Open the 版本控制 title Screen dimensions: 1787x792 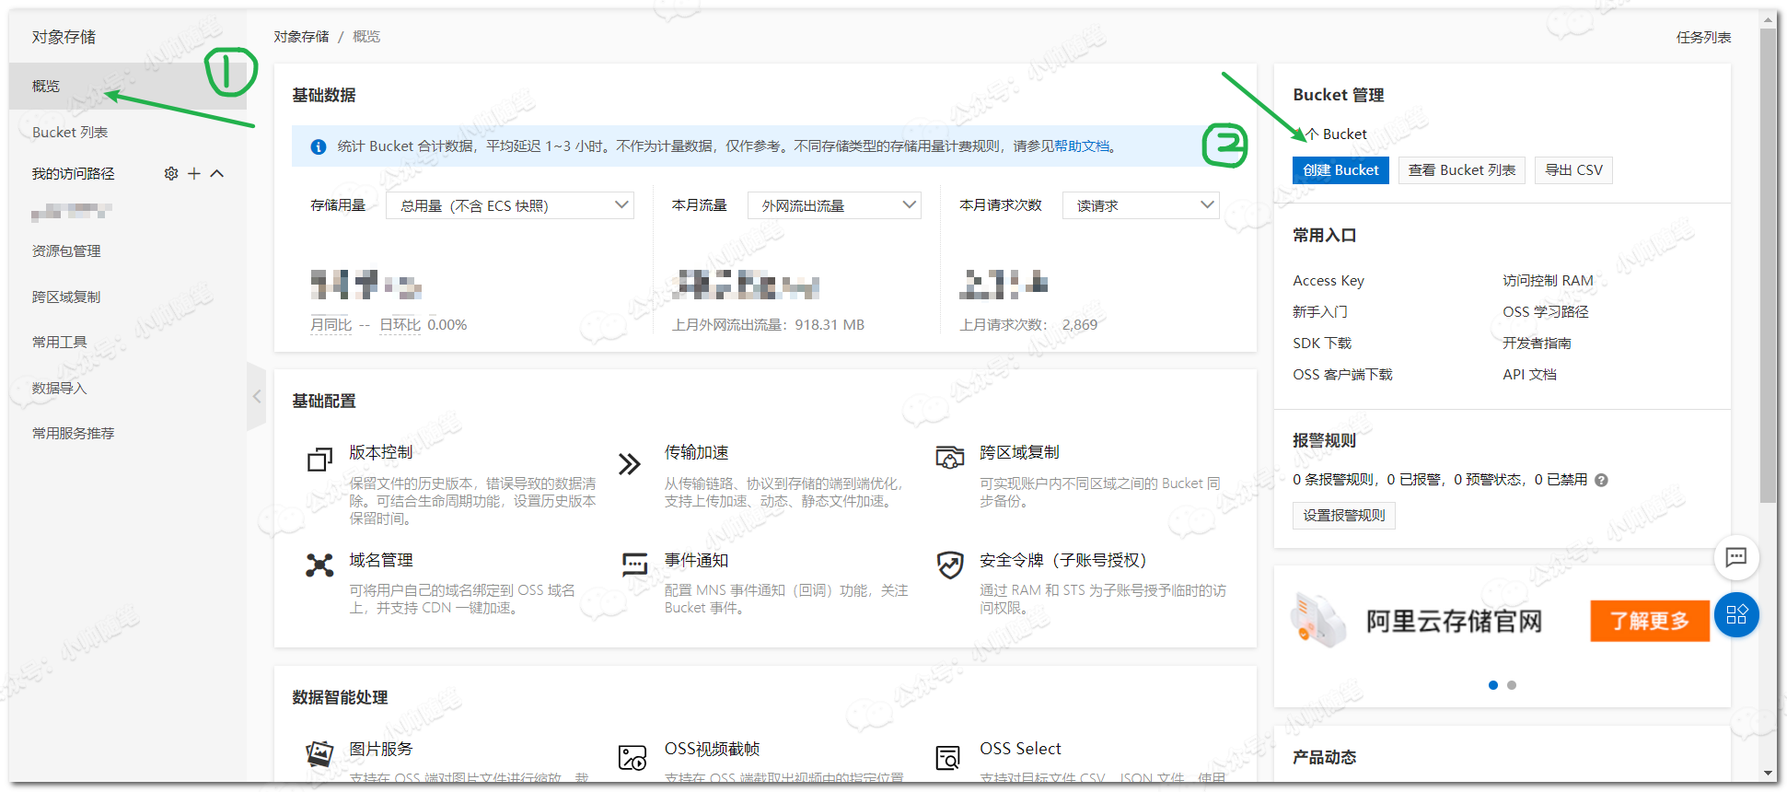380,452
